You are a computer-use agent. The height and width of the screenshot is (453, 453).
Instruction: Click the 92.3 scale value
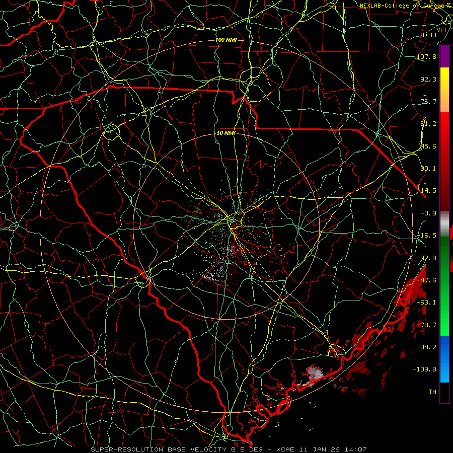pyautogui.click(x=428, y=79)
